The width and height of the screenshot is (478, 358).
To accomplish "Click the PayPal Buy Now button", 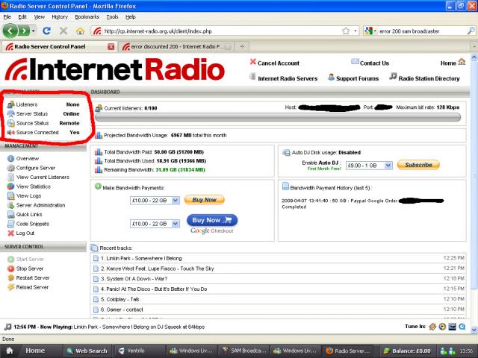I will point(204,200).
